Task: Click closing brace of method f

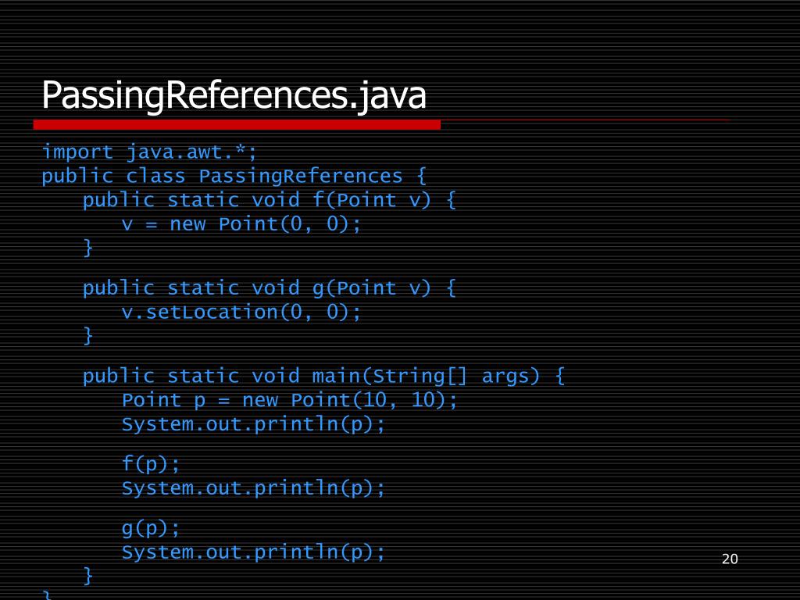Action: [88, 248]
